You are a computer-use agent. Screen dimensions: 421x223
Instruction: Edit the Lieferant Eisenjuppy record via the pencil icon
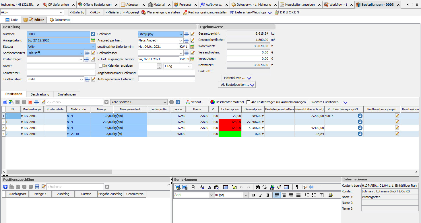193,34
